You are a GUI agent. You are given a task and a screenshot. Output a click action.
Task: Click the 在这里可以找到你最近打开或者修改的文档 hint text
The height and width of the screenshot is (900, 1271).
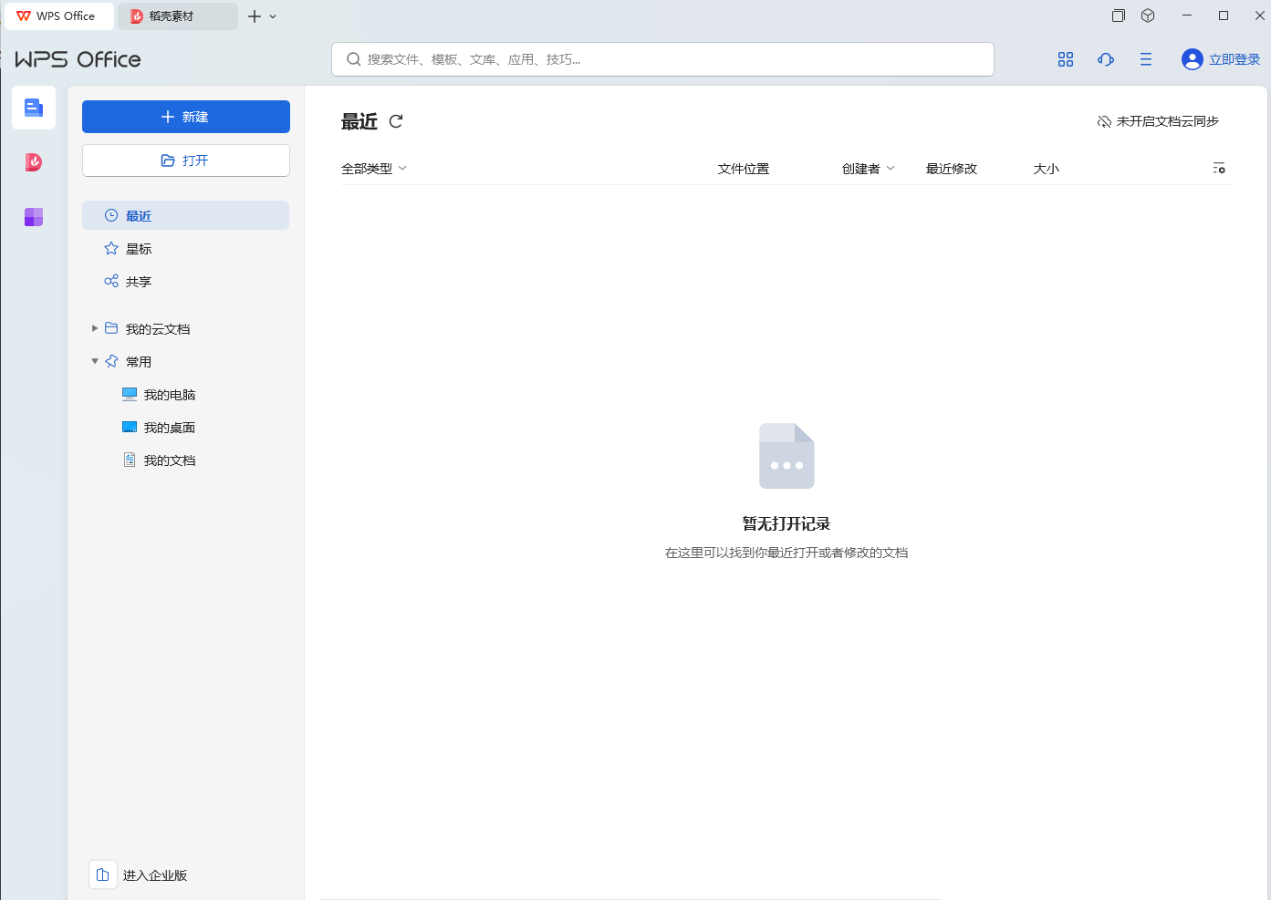click(787, 553)
